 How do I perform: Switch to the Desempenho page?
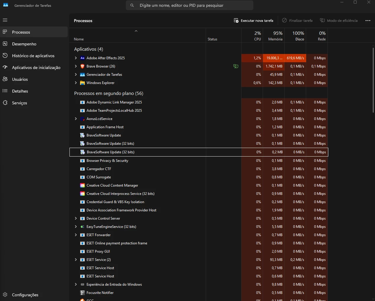click(x=34, y=44)
